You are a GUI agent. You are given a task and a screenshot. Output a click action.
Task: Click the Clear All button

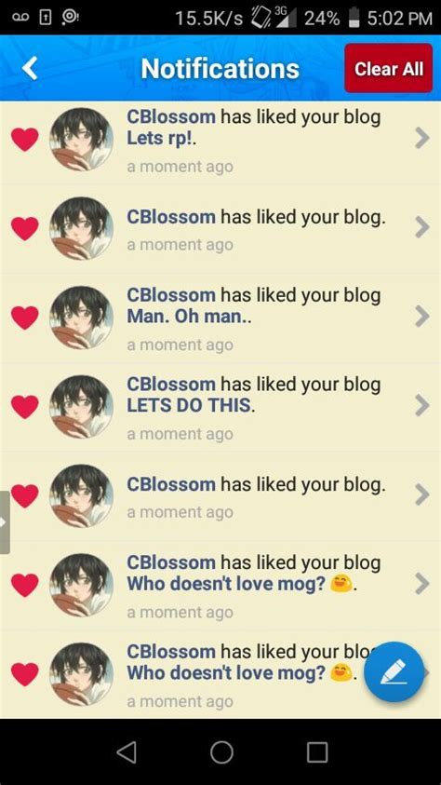[389, 68]
